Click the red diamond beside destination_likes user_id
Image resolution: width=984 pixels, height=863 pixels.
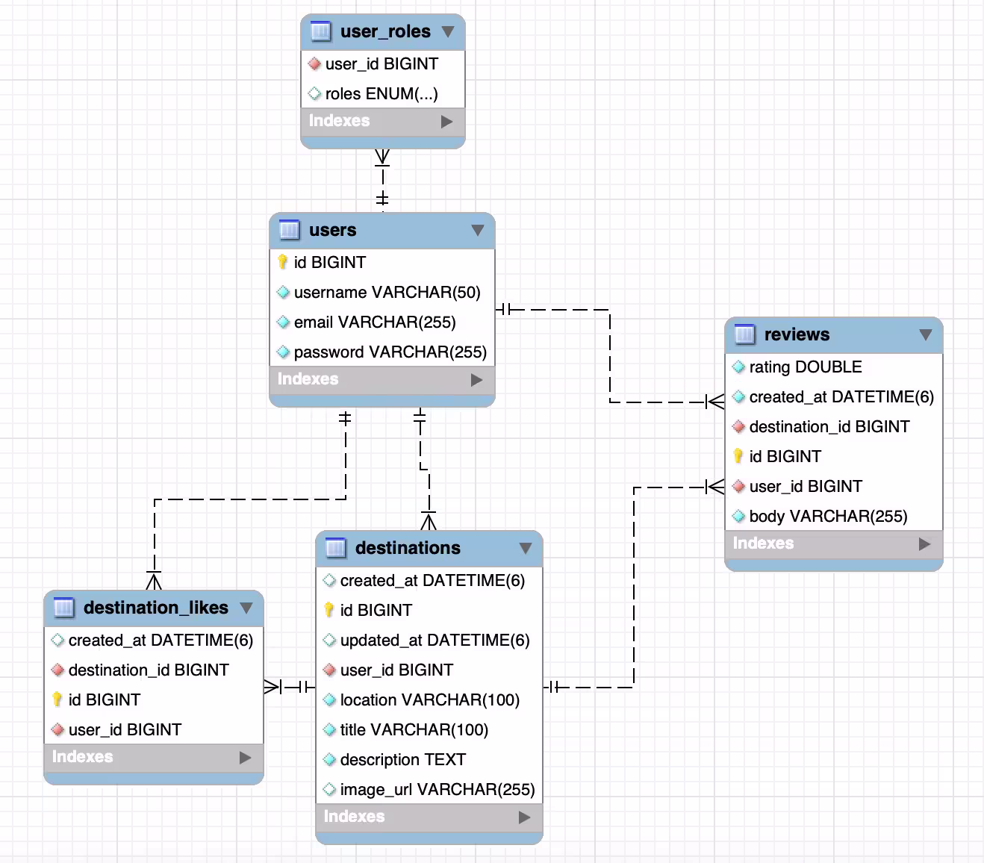click(x=57, y=729)
